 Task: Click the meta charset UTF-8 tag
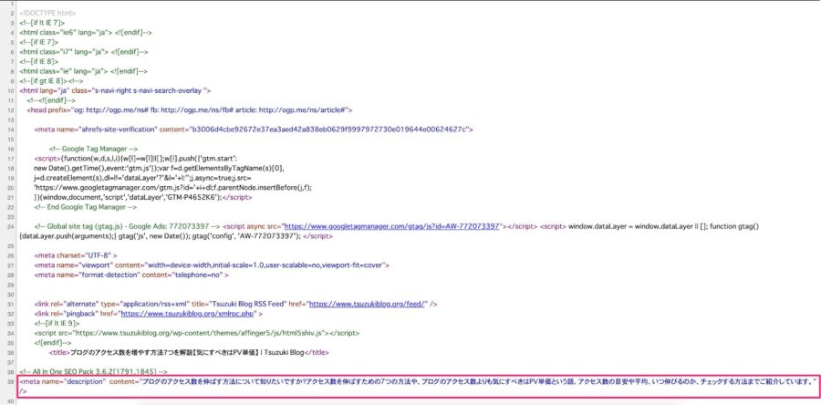pos(76,256)
